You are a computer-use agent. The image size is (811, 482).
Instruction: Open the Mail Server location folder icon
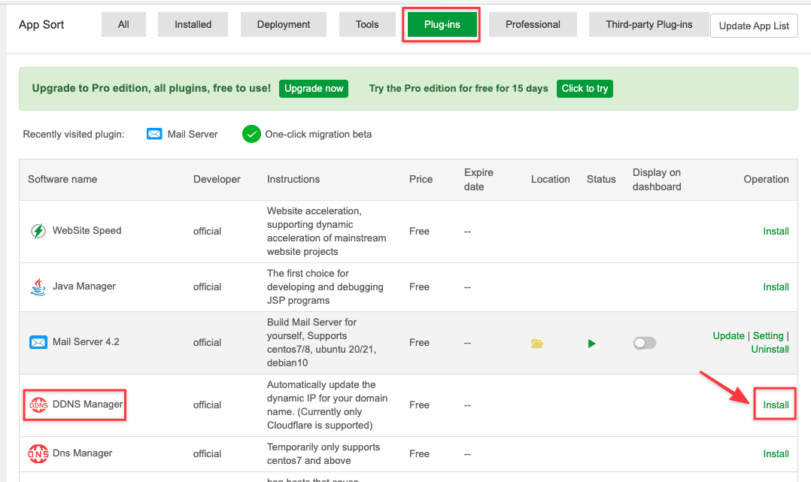pos(537,343)
